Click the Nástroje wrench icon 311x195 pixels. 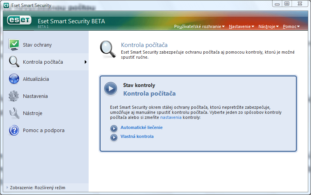point(14,113)
